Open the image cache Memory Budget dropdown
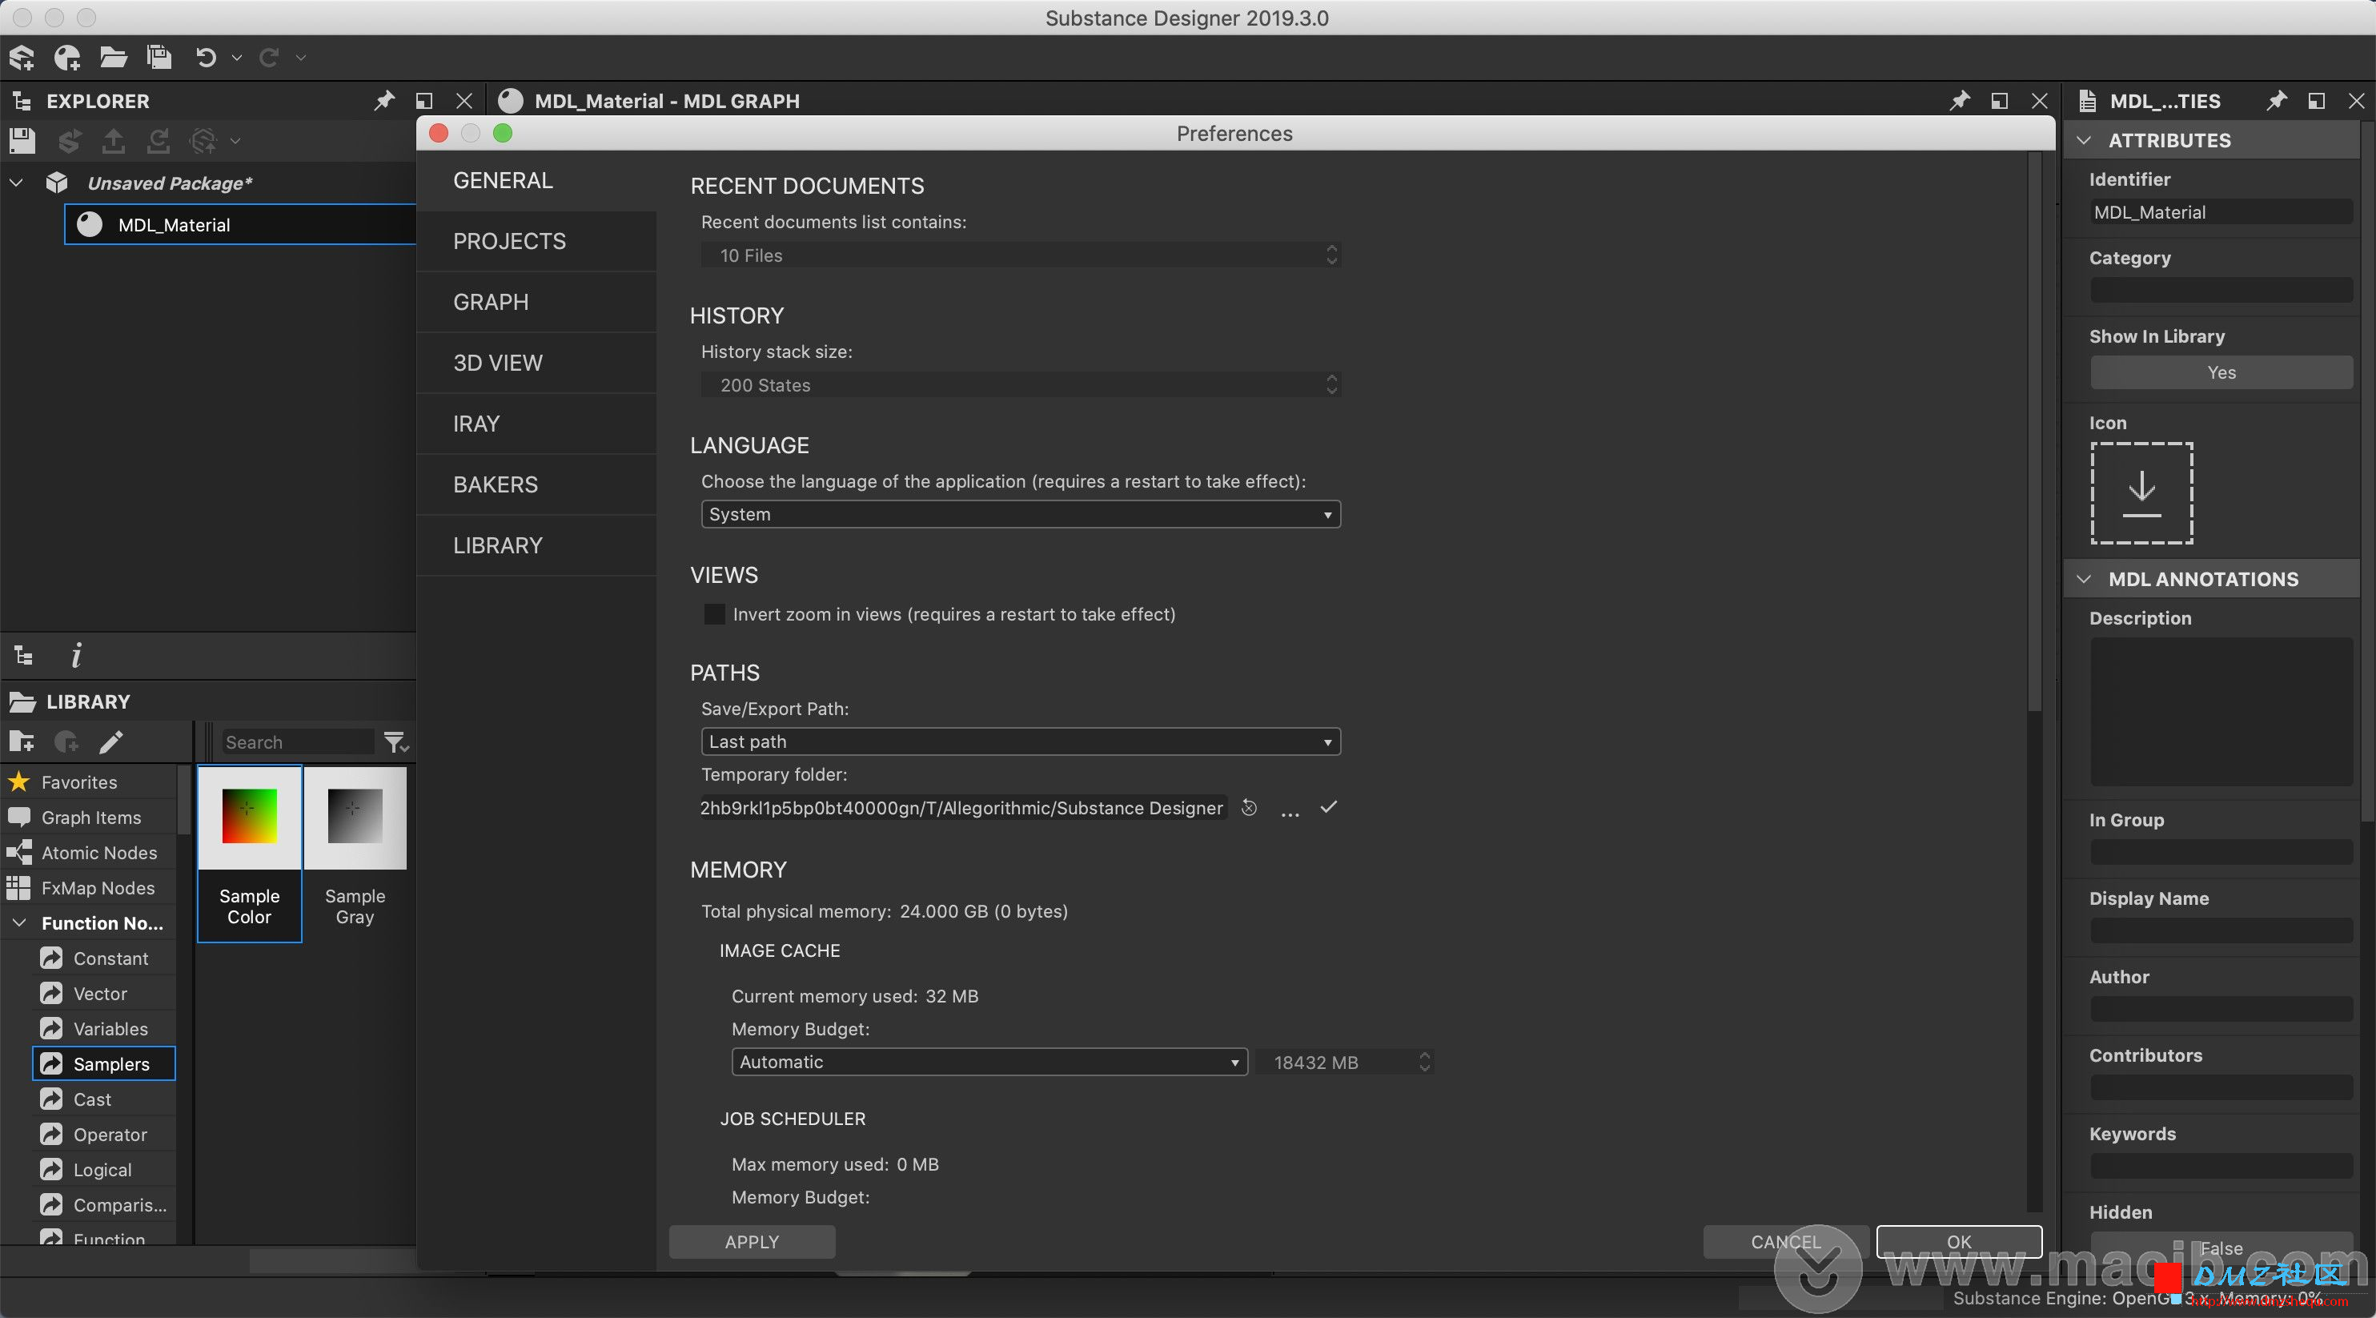Image resolution: width=2376 pixels, height=1318 pixels. click(989, 1062)
